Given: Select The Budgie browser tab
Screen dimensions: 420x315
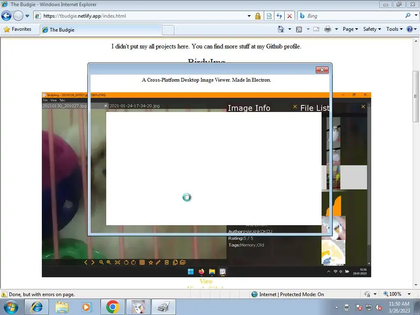Looking at the screenshot, I should tap(101, 30).
